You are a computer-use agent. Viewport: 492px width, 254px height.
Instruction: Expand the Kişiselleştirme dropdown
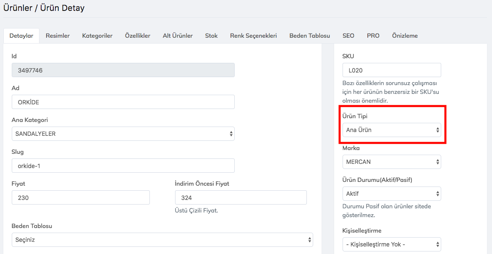[391, 244]
